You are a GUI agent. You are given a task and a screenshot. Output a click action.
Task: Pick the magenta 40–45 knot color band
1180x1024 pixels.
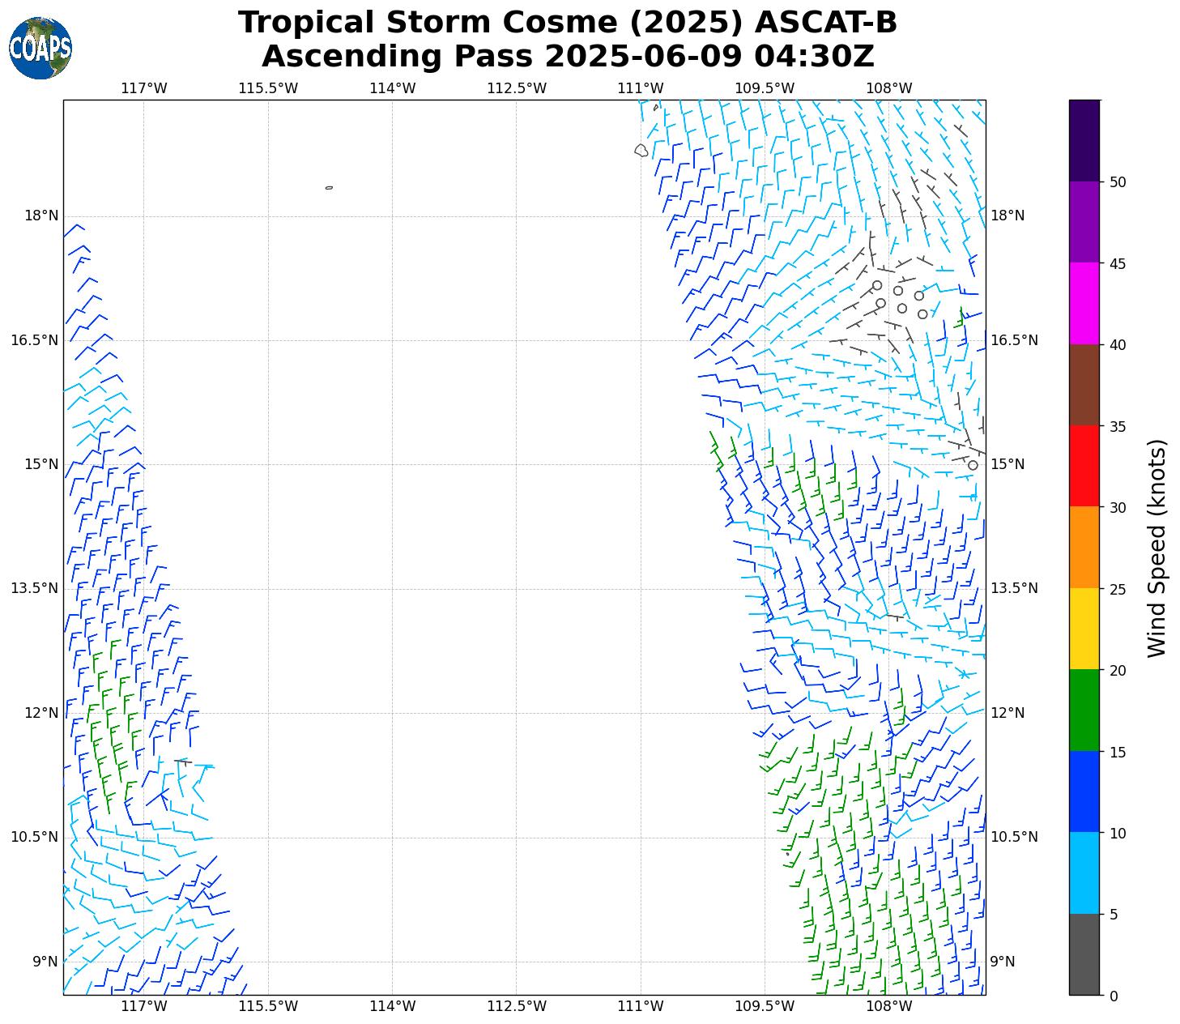coord(1084,303)
